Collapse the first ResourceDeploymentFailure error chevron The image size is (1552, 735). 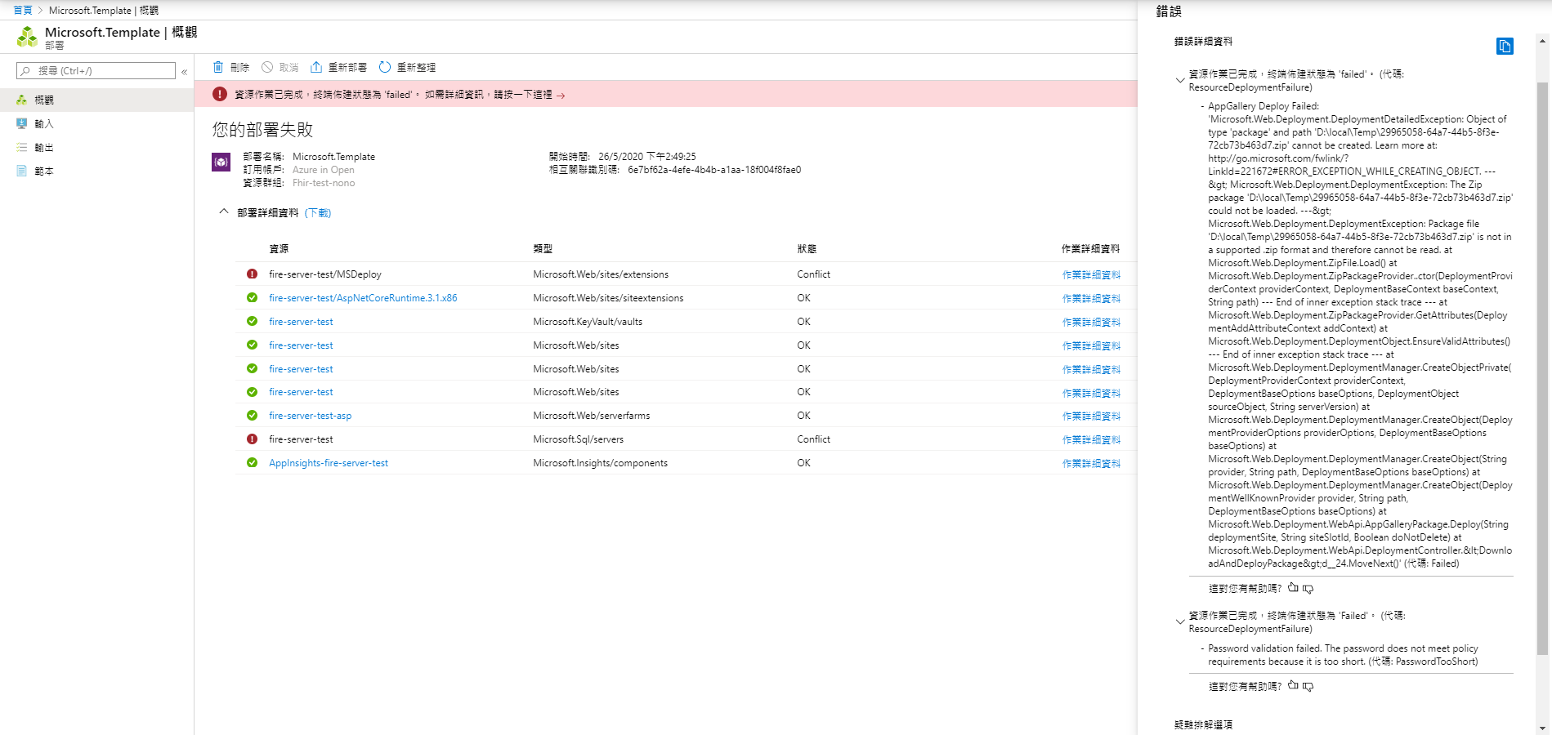1179,80
